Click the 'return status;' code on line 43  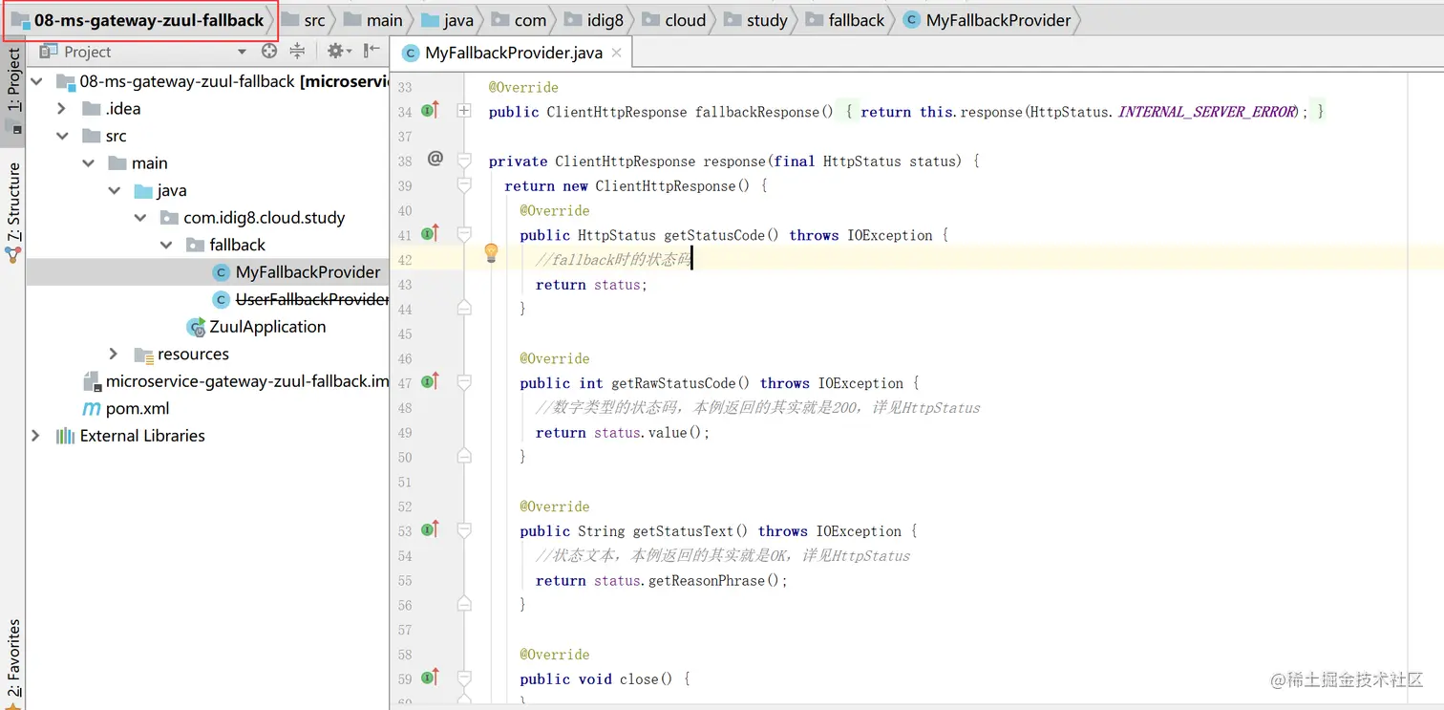point(591,285)
